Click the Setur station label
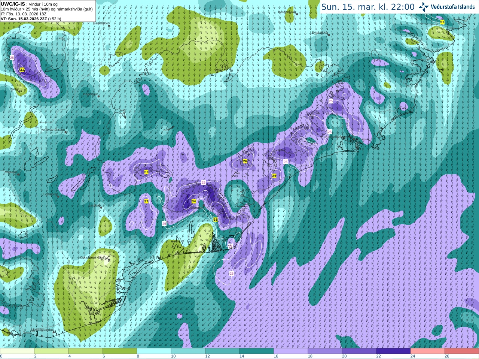 (16, 90)
